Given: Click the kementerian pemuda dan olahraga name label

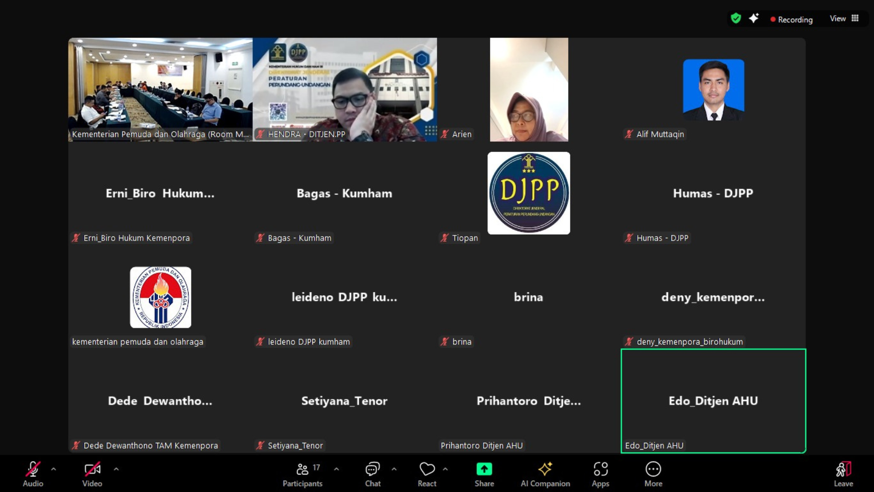Looking at the screenshot, I should [137, 342].
